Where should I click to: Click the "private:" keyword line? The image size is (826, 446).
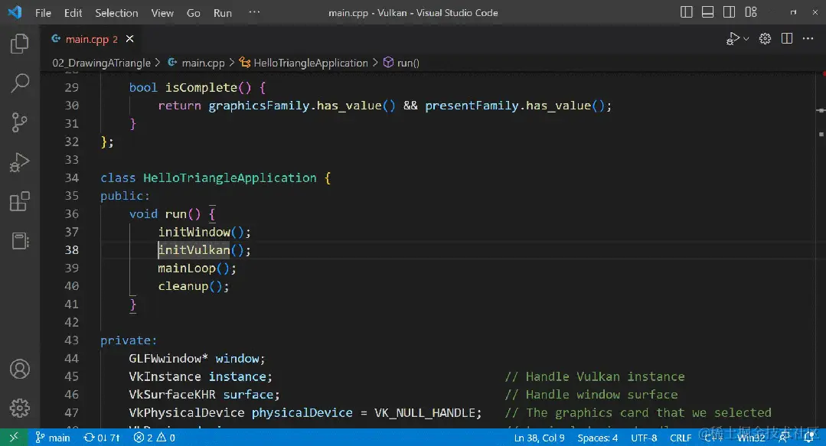tap(129, 340)
